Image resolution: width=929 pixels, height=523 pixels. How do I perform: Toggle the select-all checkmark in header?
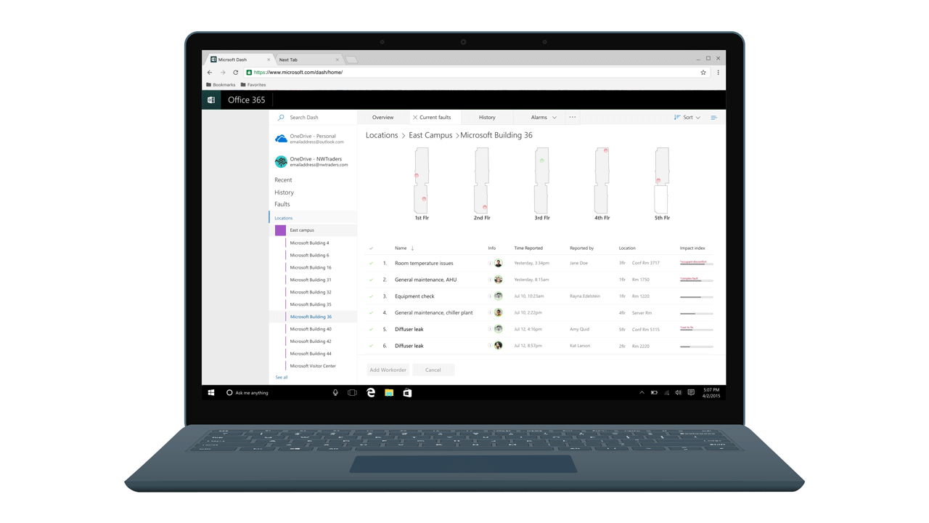click(x=371, y=248)
